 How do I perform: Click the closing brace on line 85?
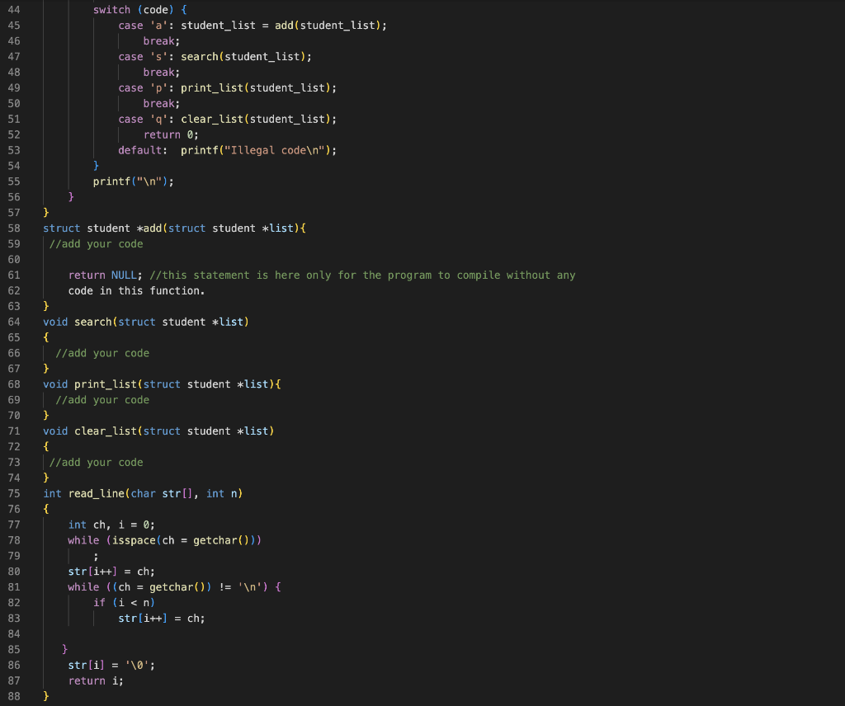[x=64, y=650]
